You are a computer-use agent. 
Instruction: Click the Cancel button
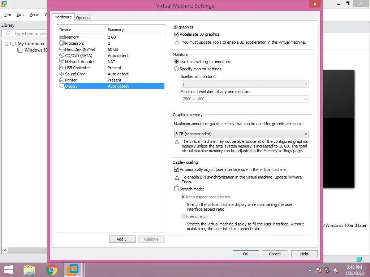point(275,254)
